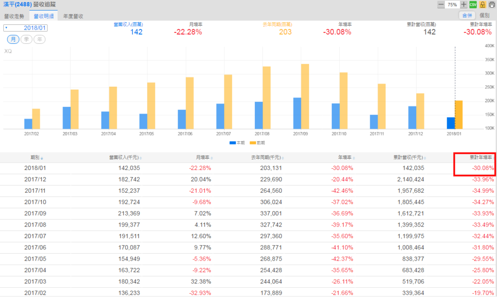497x297 pixels.
Task: Switch to the 營收走勢 tab
Action: [14, 16]
